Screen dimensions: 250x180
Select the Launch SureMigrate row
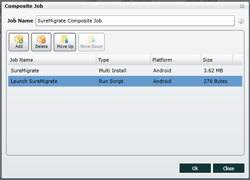pos(125,81)
